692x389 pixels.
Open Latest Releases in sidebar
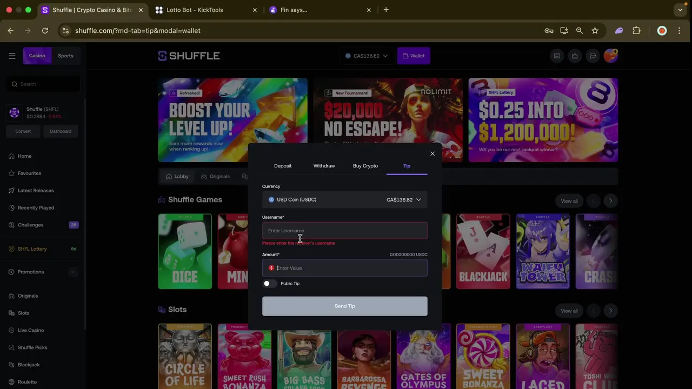[x=36, y=191]
